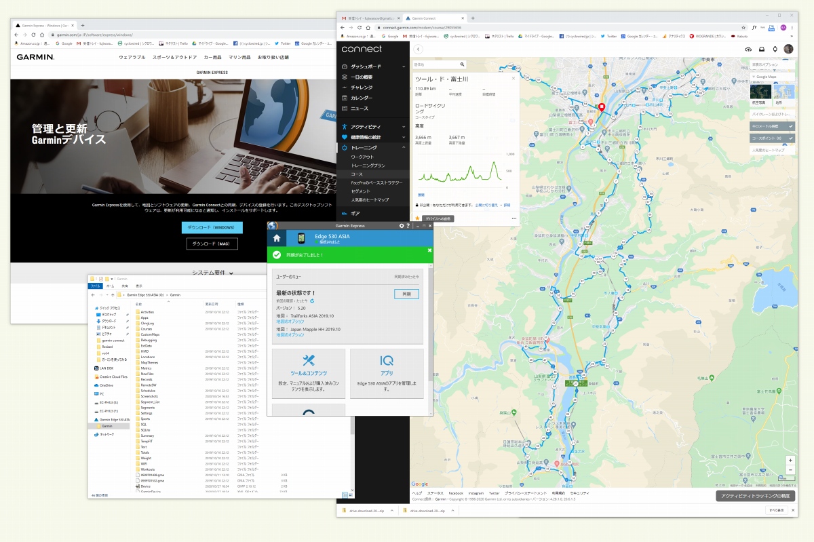Open Garmin Express settings gear
This screenshot has width=814, height=542.
(402, 225)
